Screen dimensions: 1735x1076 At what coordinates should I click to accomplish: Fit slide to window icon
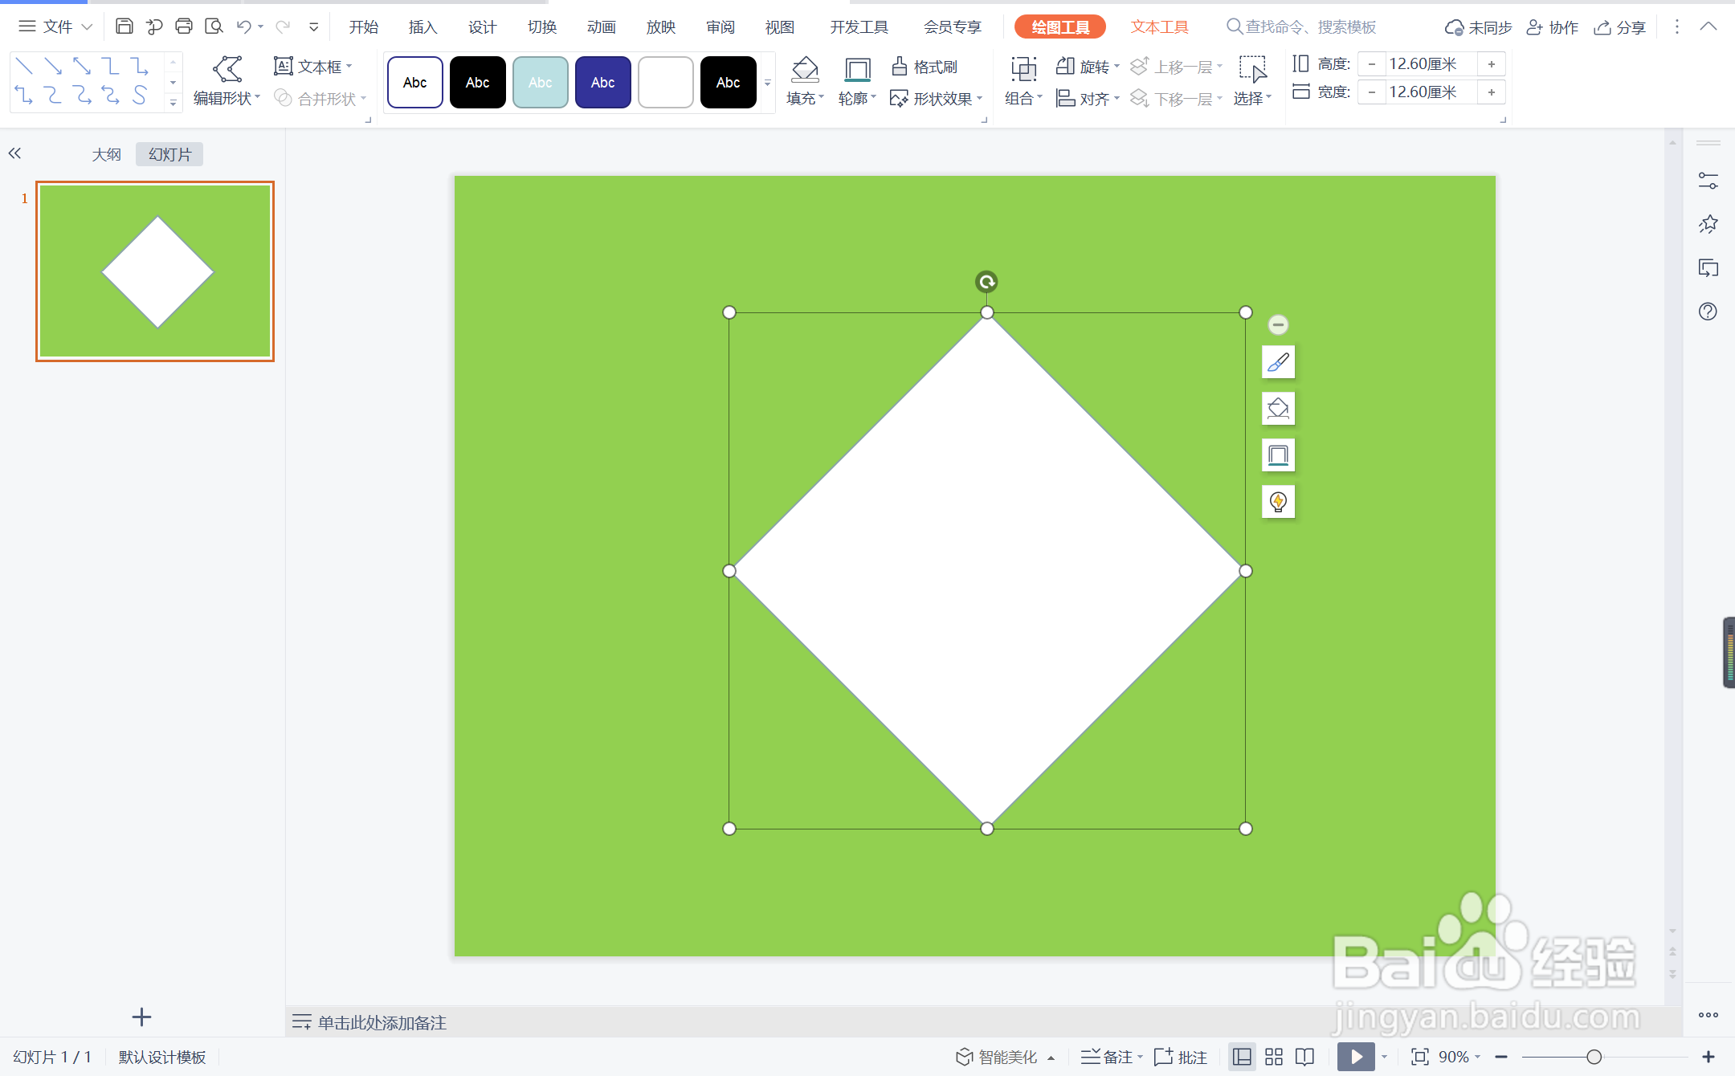click(x=1419, y=1057)
